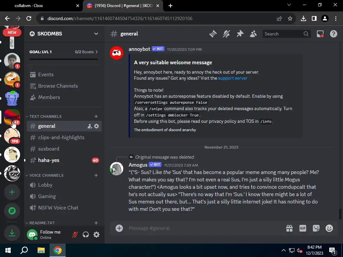The image size is (343, 257).
Task: Edit channel gear icon on general
Action: (x=96, y=126)
